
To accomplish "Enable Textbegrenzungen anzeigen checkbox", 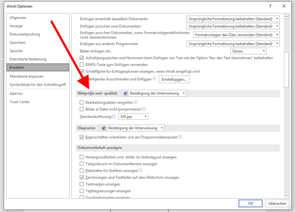I will [82, 191].
